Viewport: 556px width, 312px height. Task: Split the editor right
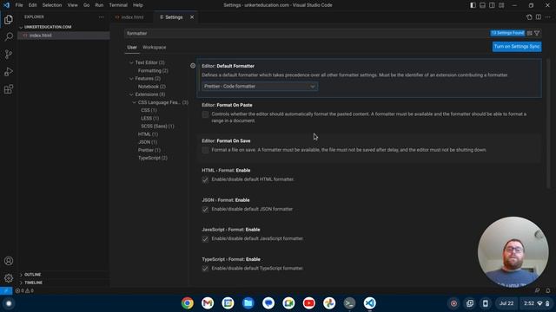tap(539, 17)
